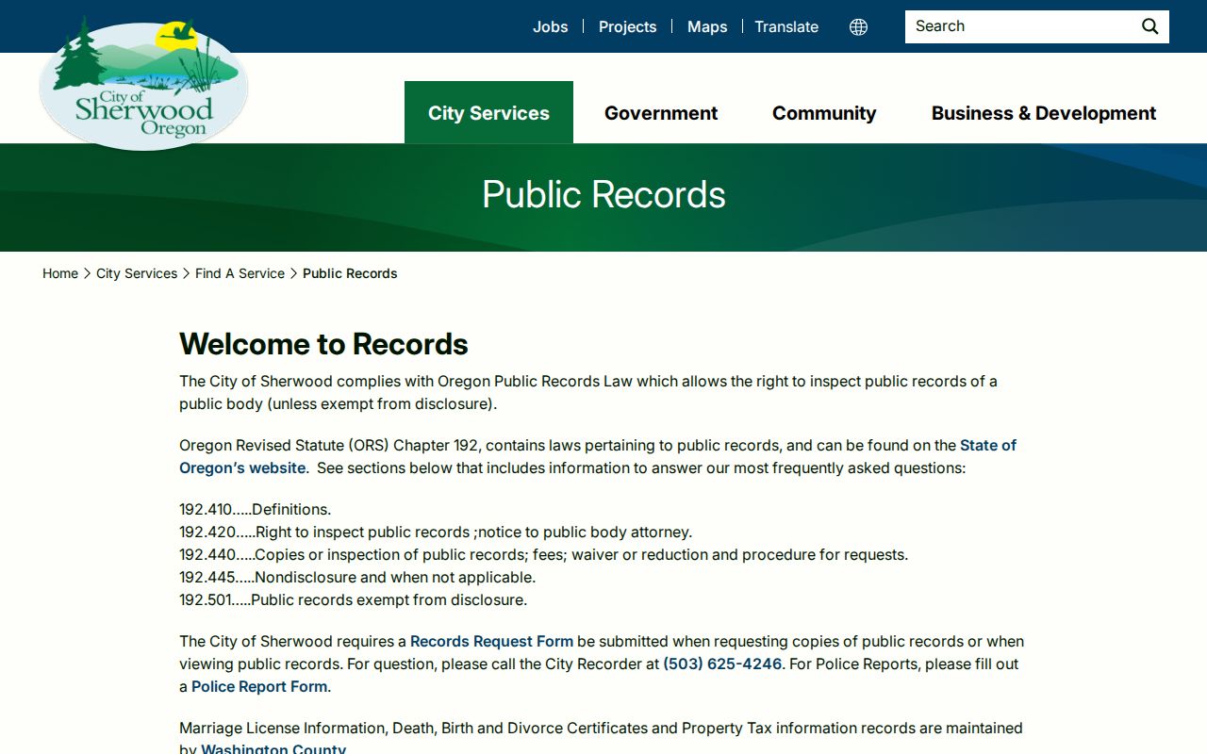The image size is (1207, 754).
Task: Go to Home breadcrumb
Action: point(60,273)
